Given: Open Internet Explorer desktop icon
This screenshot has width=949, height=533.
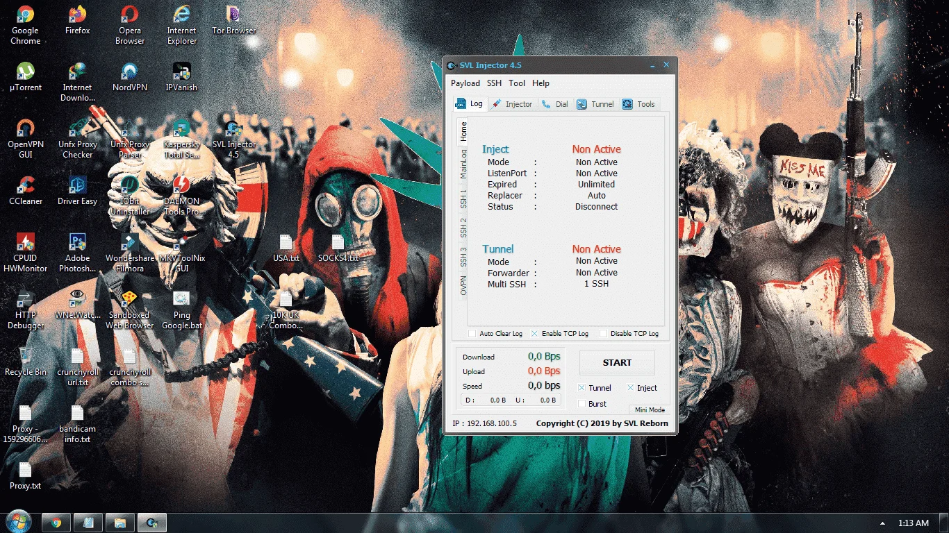Looking at the screenshot, I should click(182, 25).
